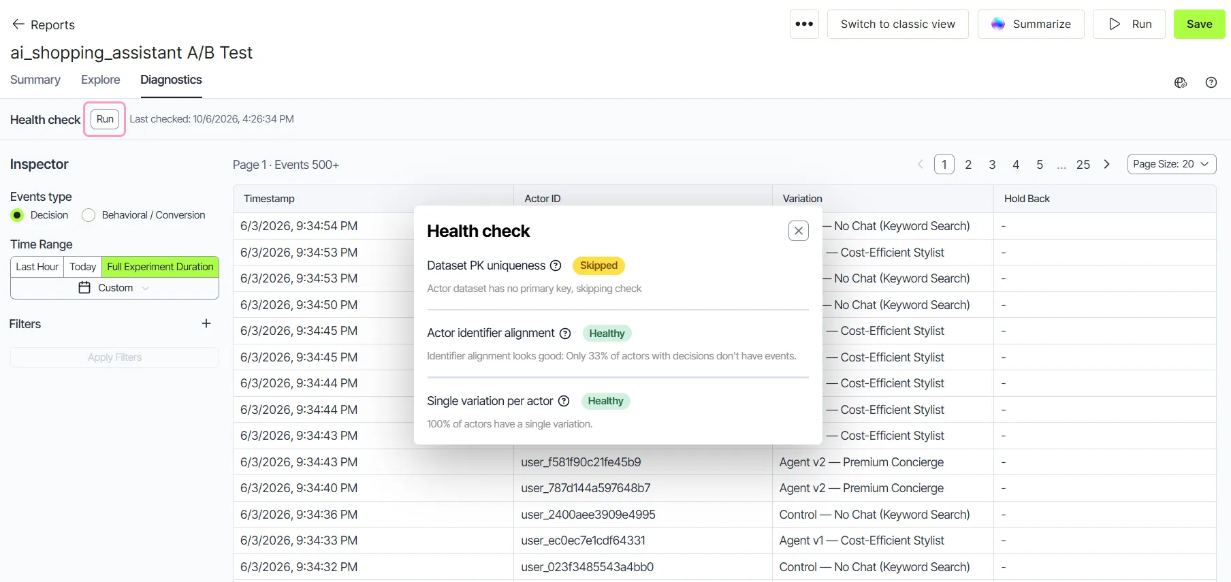Screen dimensions: 1231x582
Task: Choose the Last Hour time range
Action: pyautogui.click(x=37, y=267)
